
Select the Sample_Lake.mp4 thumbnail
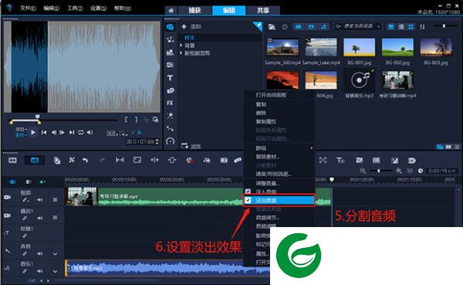coord(321,47)
